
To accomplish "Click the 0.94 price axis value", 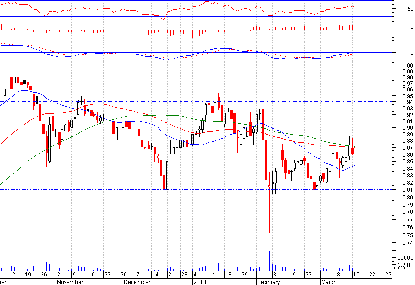I will coord(408,102).
